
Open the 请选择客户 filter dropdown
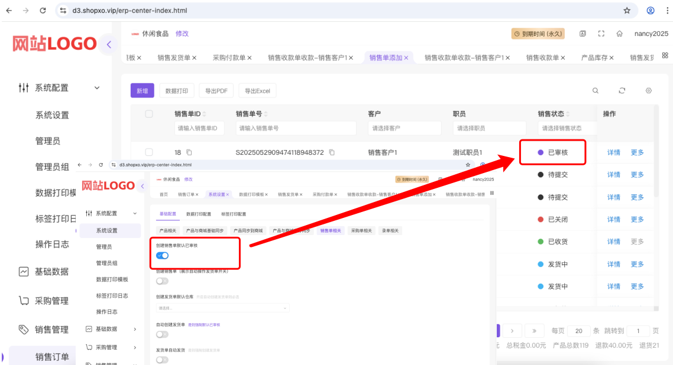[x=405, y=128]
